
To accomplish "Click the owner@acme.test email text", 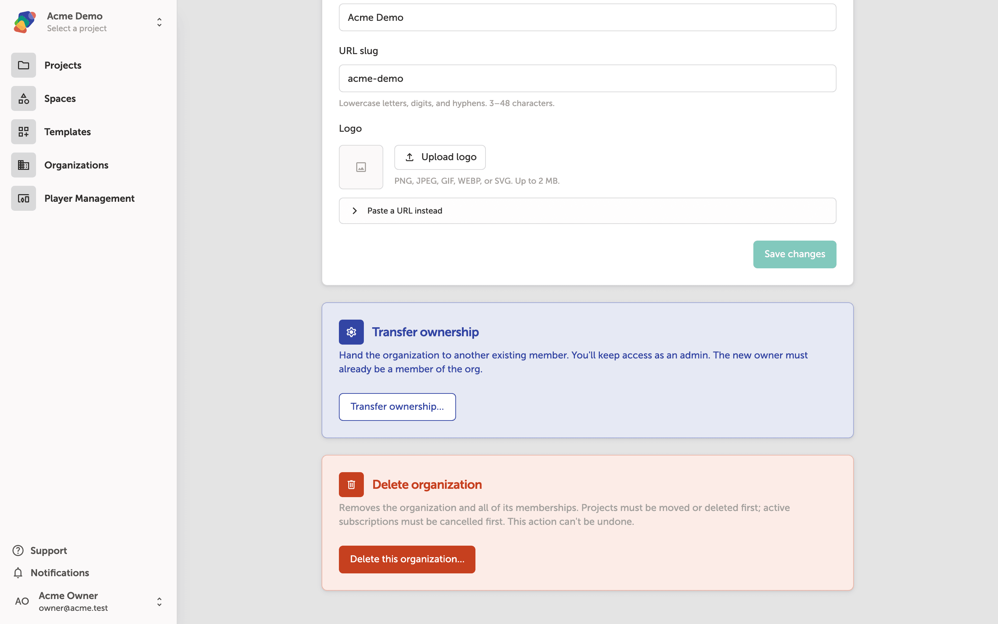I will 73,608.
